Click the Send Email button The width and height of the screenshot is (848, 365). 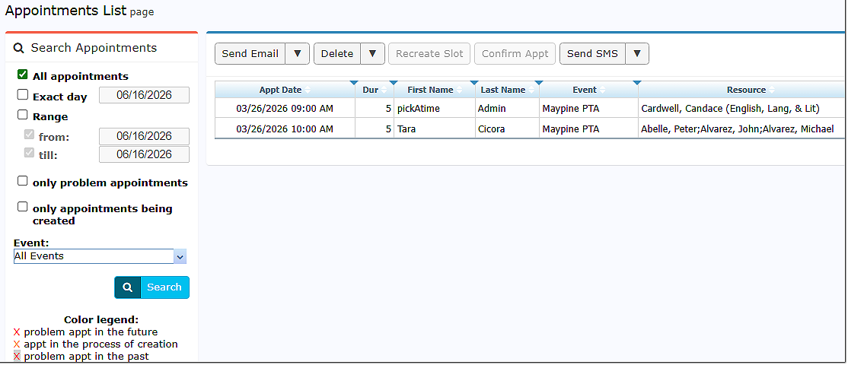250,54
